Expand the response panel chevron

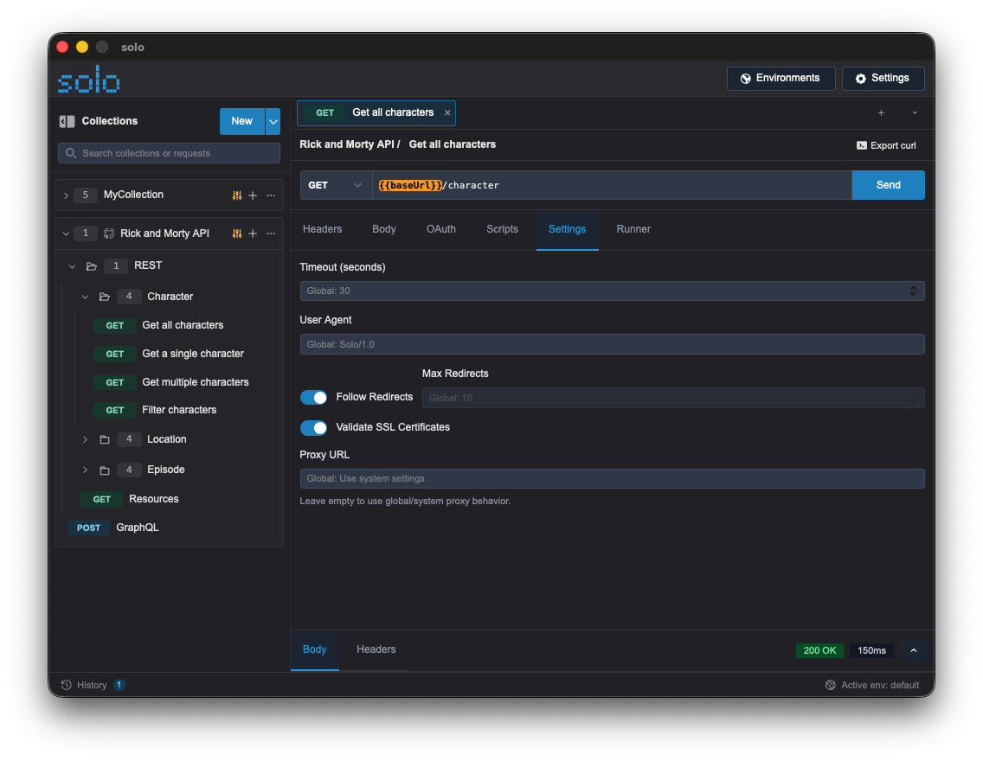(914, 650)
